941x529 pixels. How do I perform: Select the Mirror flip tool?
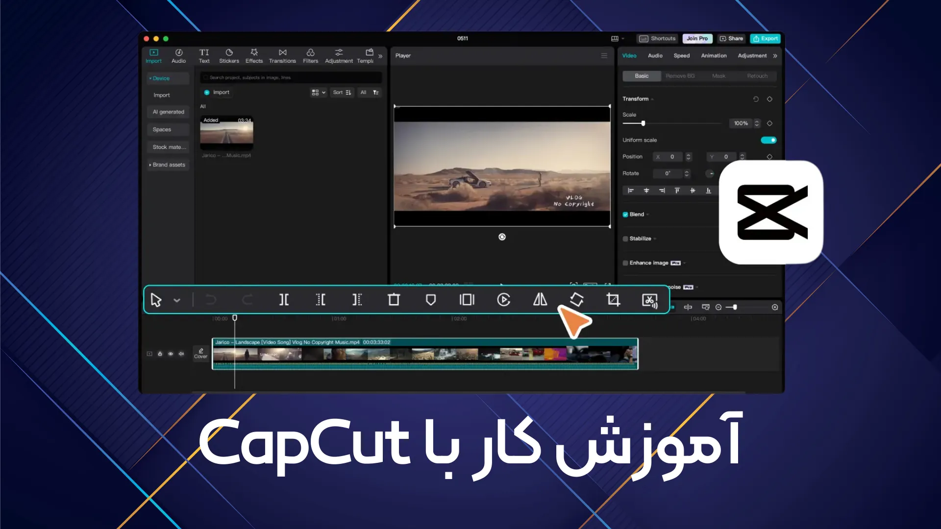[x=539, y=300]
